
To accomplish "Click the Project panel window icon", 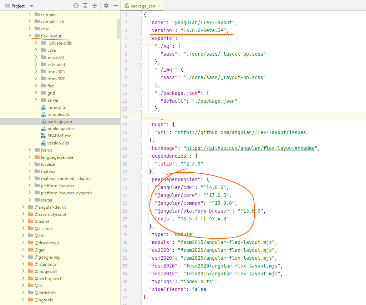I will [7, 6].
